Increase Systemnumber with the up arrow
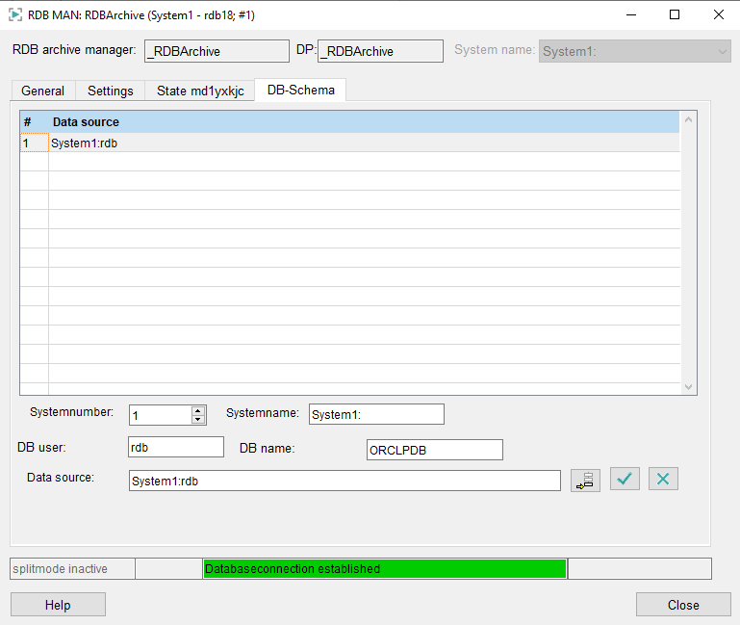 (x=198, y=409)
